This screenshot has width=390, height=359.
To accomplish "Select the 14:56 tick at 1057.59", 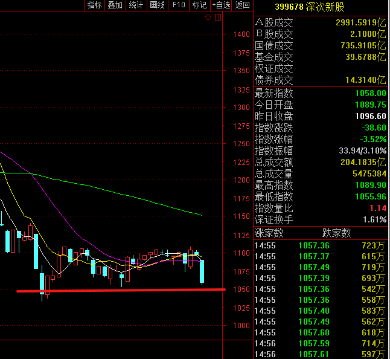I will pyautogui.click(x=320, y=343).
